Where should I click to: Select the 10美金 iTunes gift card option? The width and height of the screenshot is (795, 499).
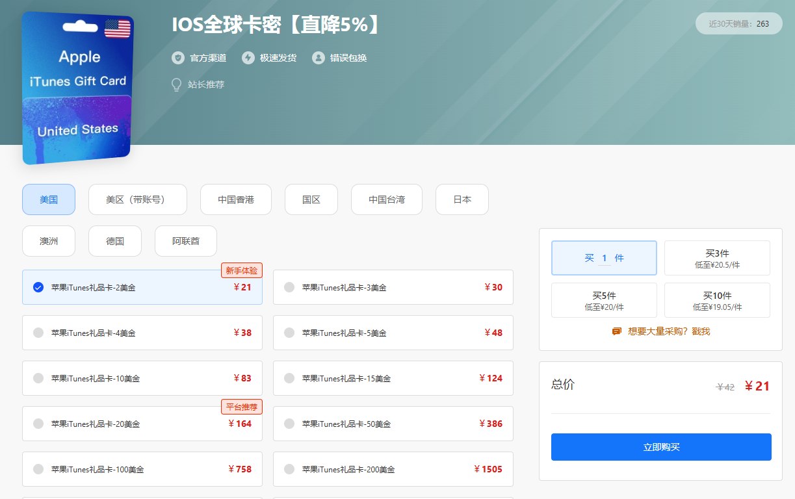pos(142,378)
